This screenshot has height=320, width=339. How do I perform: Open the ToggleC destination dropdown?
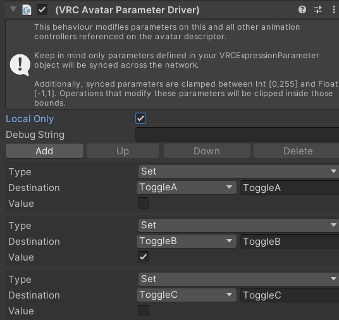point(187,295)
